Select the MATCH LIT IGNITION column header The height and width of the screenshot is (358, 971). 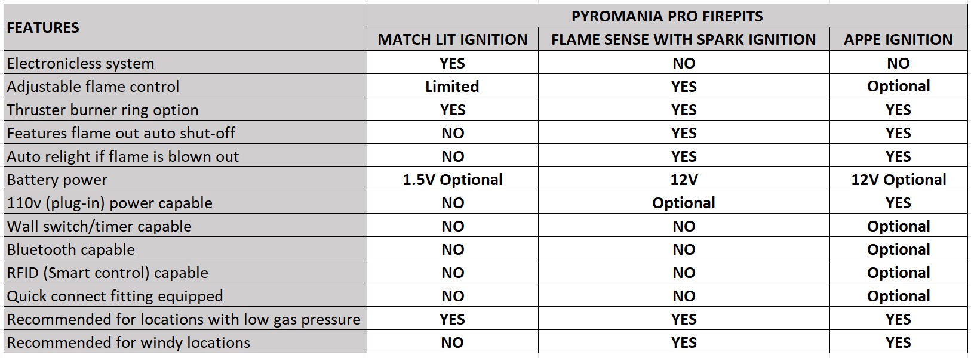453,39
